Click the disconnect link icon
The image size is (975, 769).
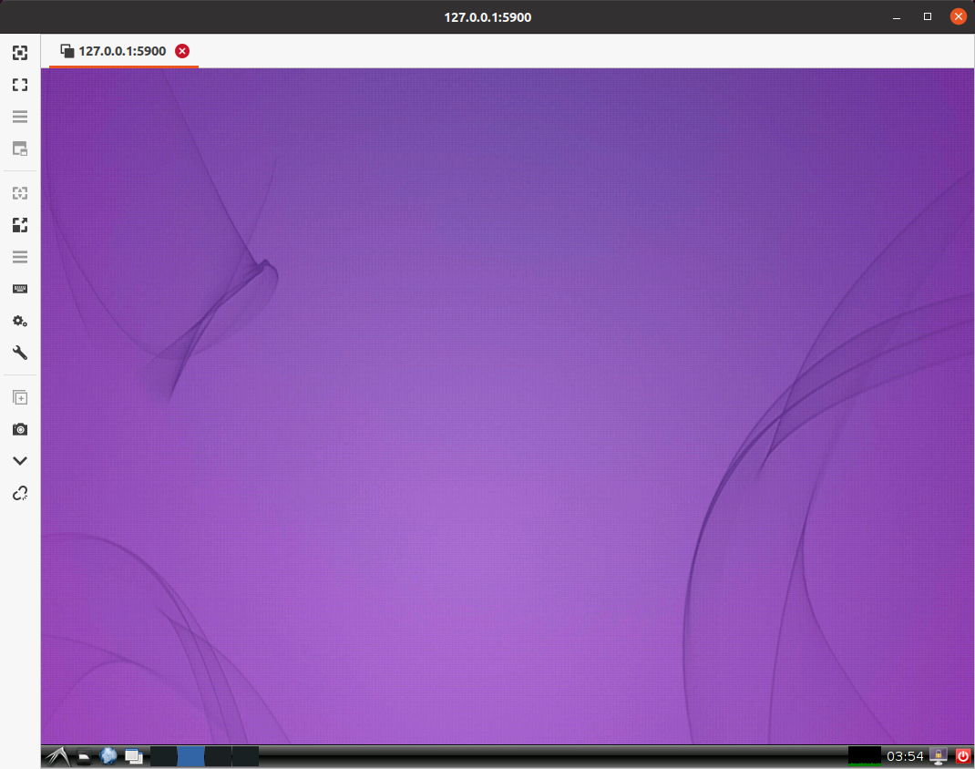[x=19, y=493]
